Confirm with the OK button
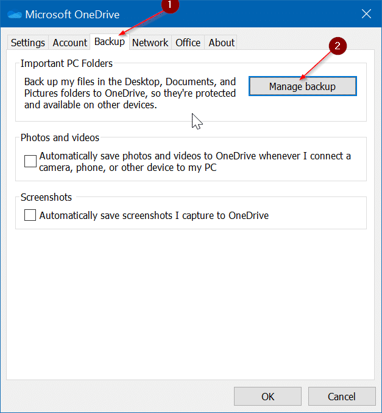 point(267,397)
